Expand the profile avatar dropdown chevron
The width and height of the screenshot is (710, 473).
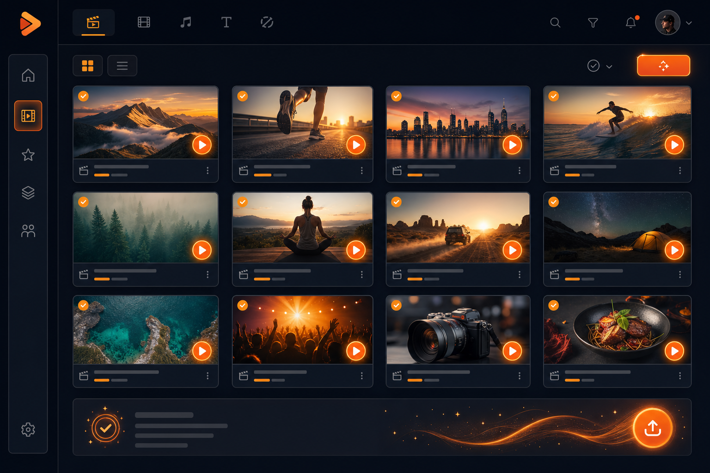click(689, 23)
